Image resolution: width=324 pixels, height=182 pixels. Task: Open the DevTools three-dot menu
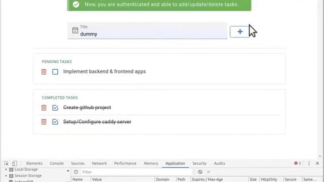(309, 163)
